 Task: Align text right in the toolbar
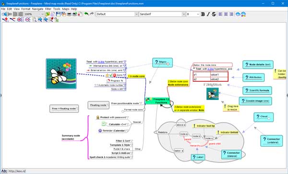click(x=231, y=14)
